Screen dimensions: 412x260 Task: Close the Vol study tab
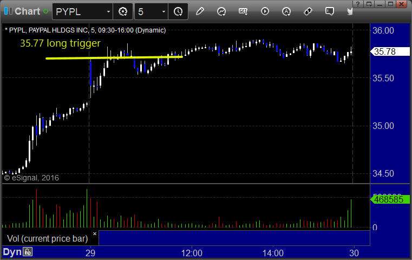coord(95,233)
